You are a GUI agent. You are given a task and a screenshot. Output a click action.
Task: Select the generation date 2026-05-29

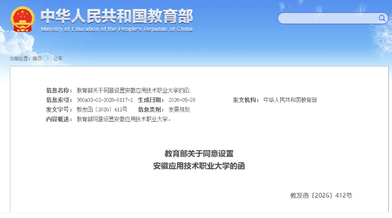[x=182, y=100]
